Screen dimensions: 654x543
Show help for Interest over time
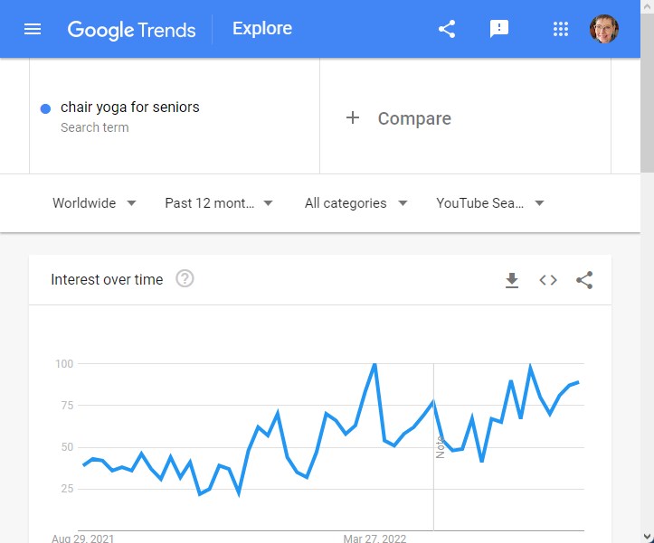pos(185,279)
